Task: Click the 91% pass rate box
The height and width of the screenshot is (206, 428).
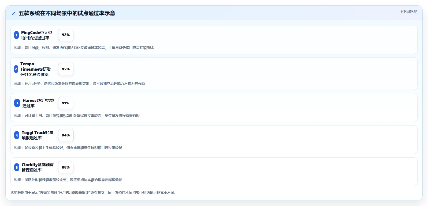Action: (x=66, y=103)
